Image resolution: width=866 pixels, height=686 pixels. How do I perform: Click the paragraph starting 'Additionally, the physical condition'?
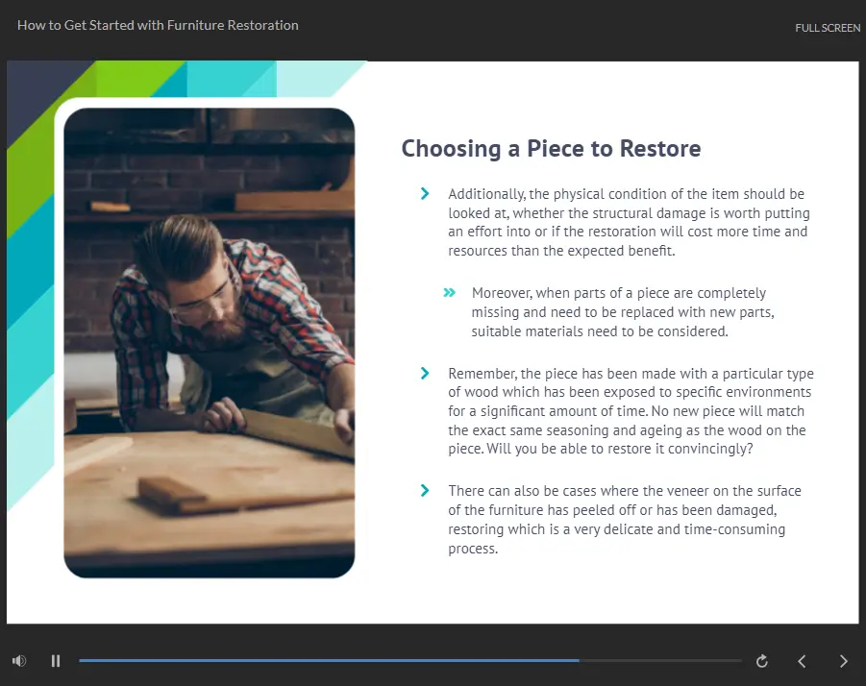click(629, 222)
